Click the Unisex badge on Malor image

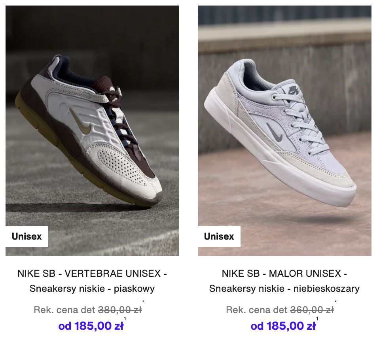point(219,236)
